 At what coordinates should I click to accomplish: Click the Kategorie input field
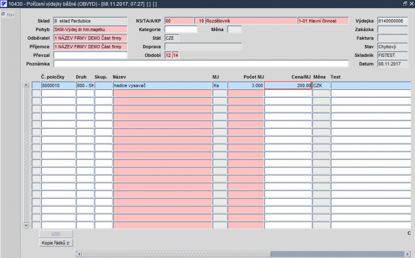point(181,29)
